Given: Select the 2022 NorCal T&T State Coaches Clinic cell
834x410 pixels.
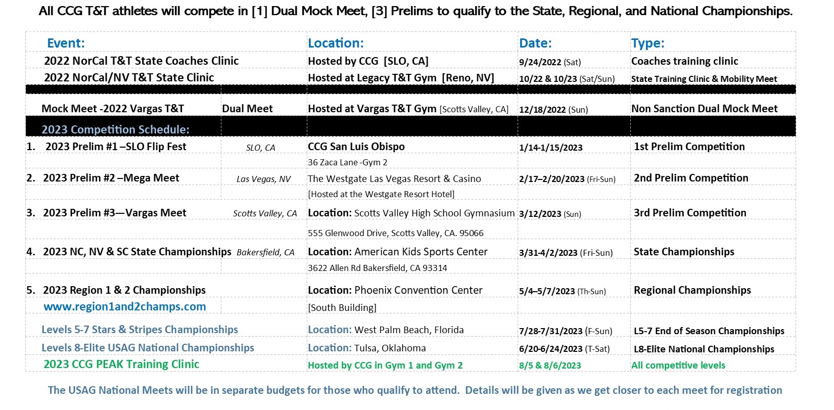Looking at the screenshot, I should tap(142, 61).
